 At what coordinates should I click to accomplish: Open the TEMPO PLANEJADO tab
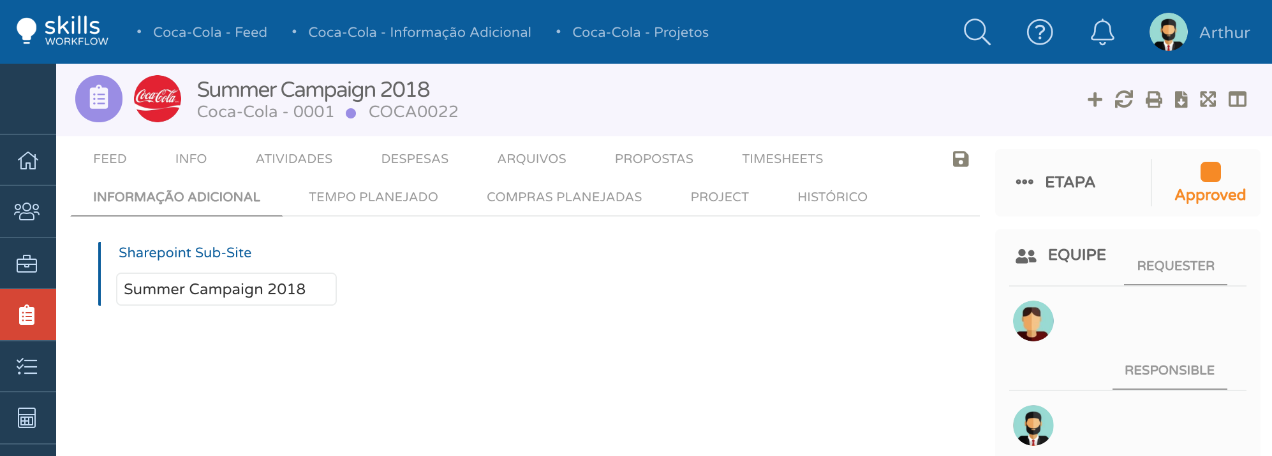(373, 197)
